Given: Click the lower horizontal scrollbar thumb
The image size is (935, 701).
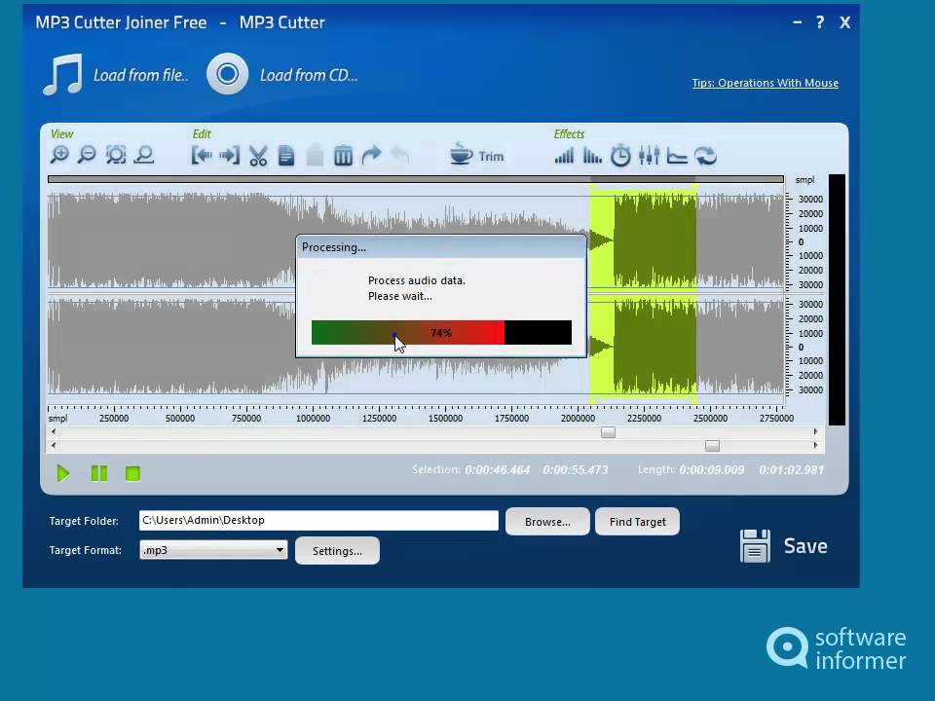Looking at the screenshot, I should click(712, 445).
